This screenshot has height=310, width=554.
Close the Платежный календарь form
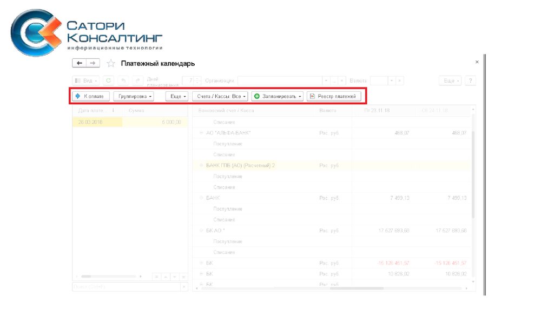pos(477,62)
